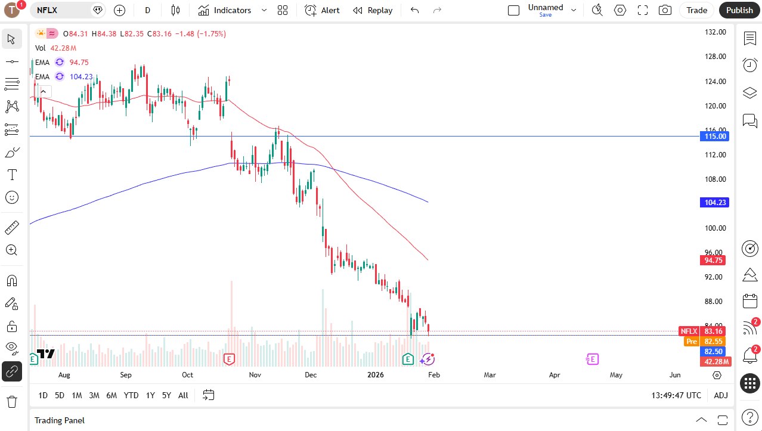The height and width of the screenshot is (431, 762).
Task: Expand the Unnamed layout dropdown
Action: click(x=574, y=10)
